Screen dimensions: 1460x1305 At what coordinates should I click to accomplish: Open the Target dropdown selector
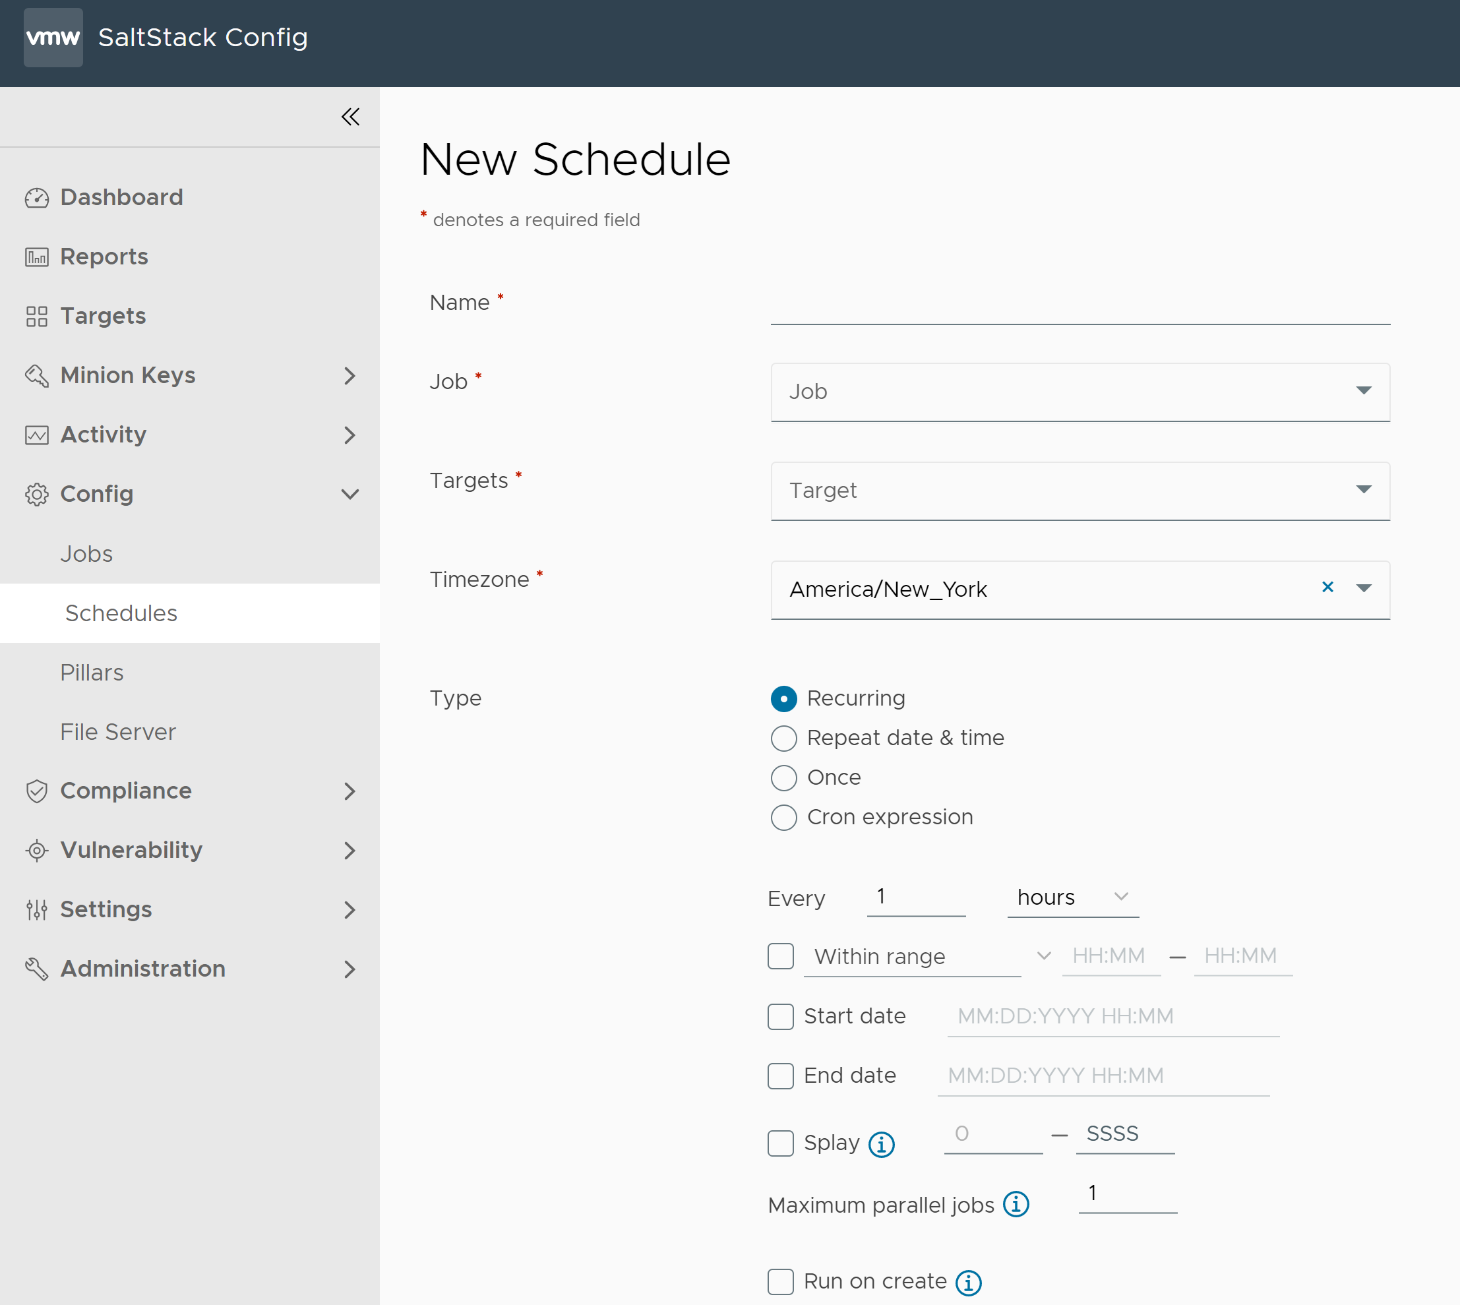[1080, 490]
